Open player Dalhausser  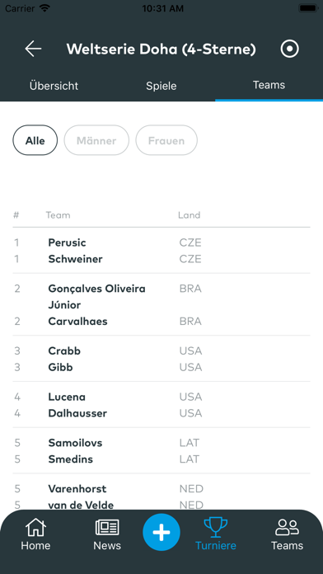[x=77, y=413]
